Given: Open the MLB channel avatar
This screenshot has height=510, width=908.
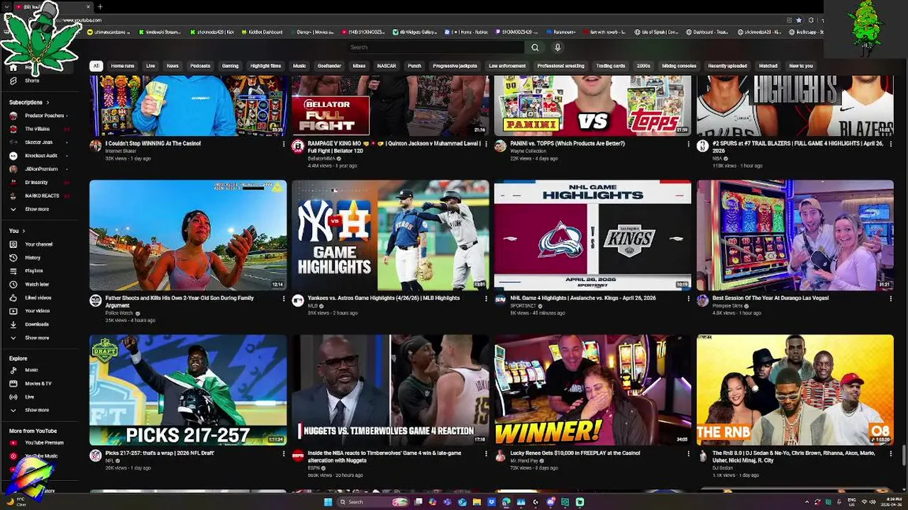Looking at the screenshot, I should point(298,300).
